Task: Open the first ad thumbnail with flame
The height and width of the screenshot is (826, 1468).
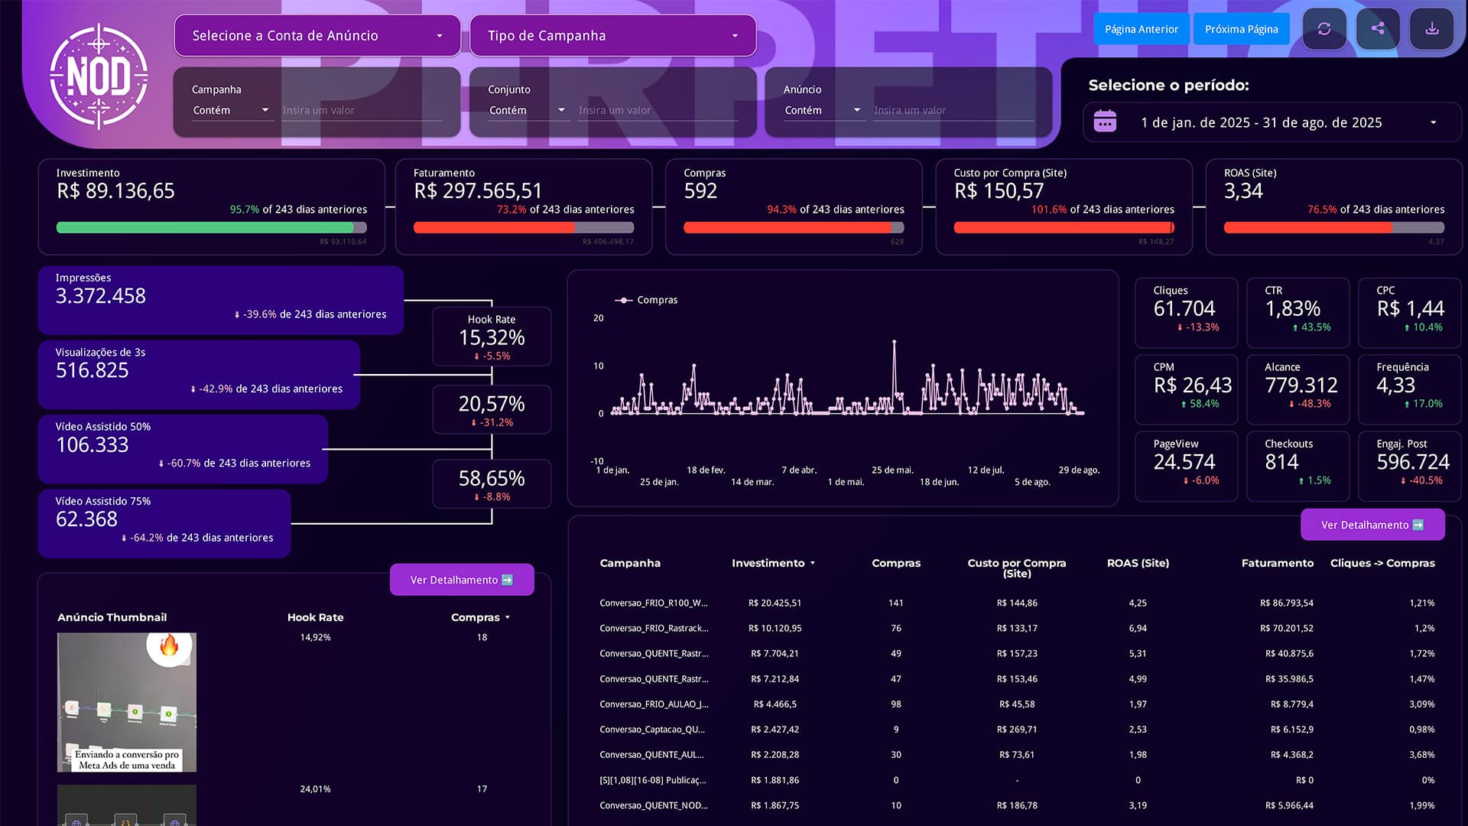Action: click(x=127, y=702)
